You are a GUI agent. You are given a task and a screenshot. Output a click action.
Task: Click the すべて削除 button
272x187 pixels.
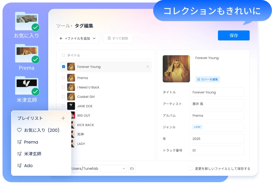[x=118, y=39]
